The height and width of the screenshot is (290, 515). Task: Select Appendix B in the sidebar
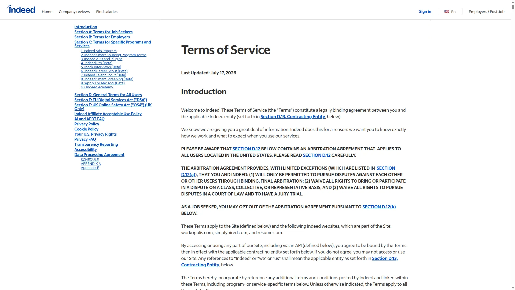tap(90, 168)
